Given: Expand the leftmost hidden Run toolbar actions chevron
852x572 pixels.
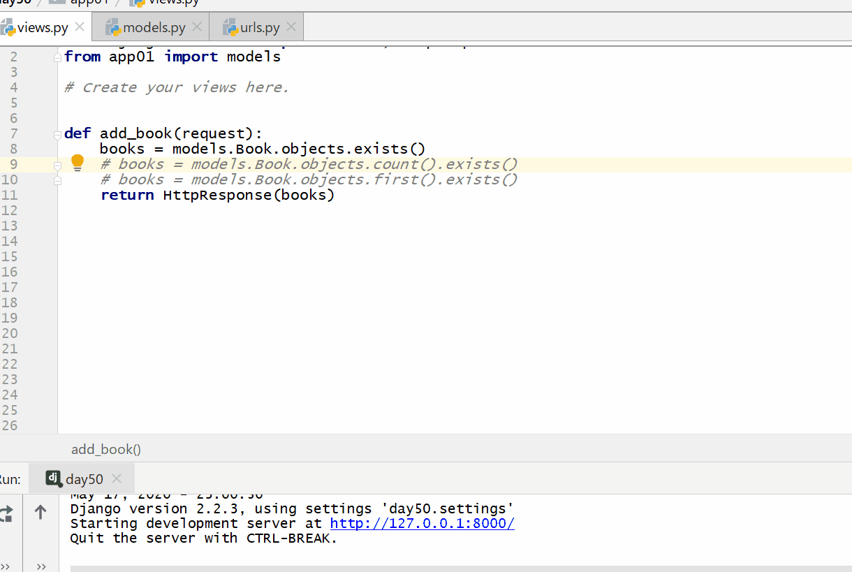Looking at the screenshot, I should [6, 566].
